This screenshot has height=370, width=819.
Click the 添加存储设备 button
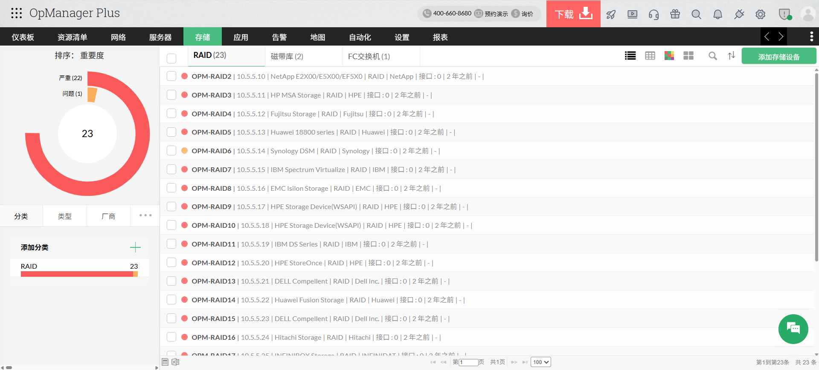tap(778, 56)
